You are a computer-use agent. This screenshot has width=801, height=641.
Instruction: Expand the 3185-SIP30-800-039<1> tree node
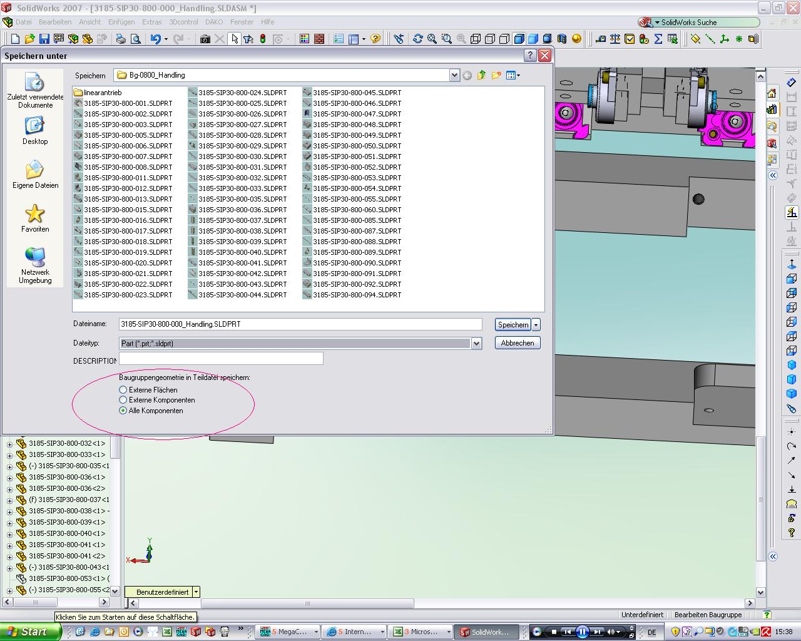(9, 523)
